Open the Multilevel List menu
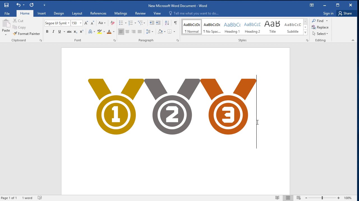The width and height of the screenshot is (359, 201). 140,23
